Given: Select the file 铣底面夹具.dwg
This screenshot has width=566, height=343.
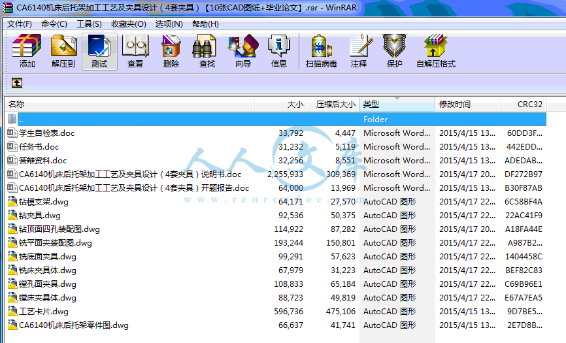Looking at the screenshot, I should pos(47,257).
